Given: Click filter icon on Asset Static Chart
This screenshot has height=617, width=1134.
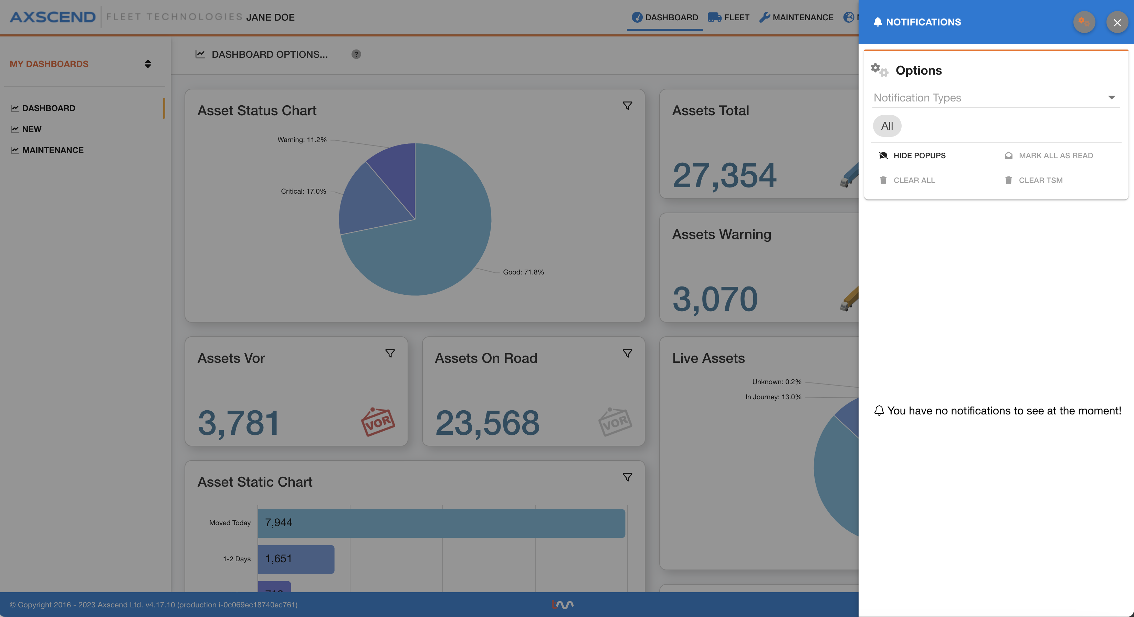Looking at the screenshot, I should pos(627,477).
